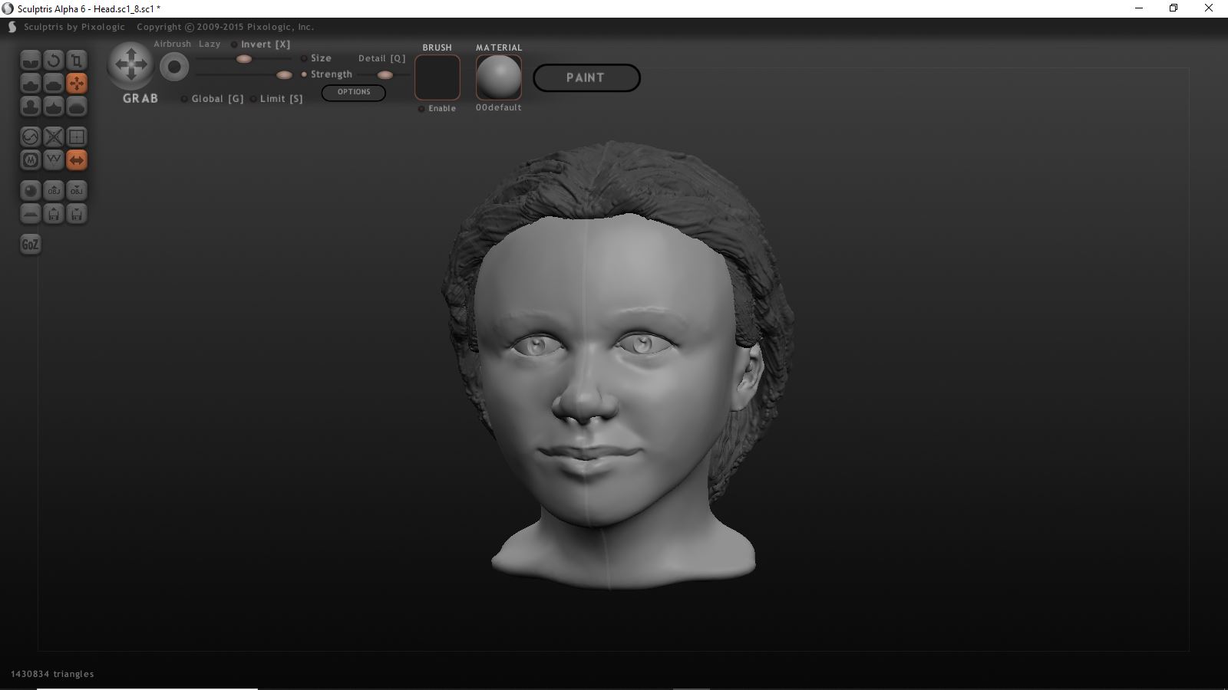The image size is (1228, 690).
Task: Click the GoZ button
Action: click(x=30, y=244)
